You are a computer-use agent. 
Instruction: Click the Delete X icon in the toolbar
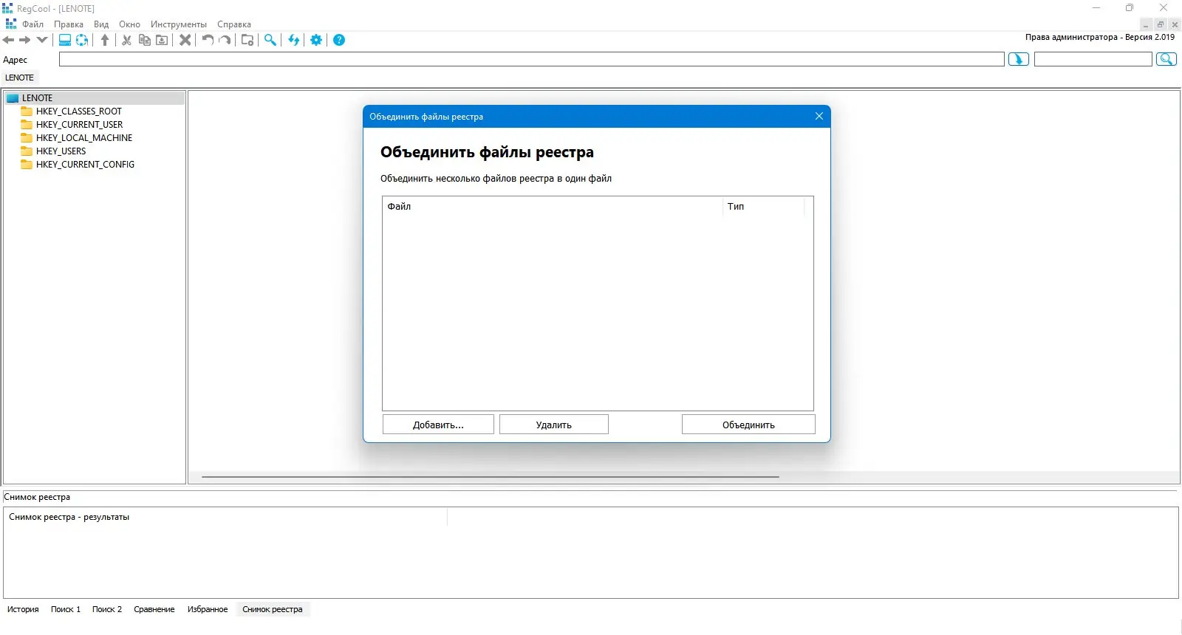pos(185,40)
